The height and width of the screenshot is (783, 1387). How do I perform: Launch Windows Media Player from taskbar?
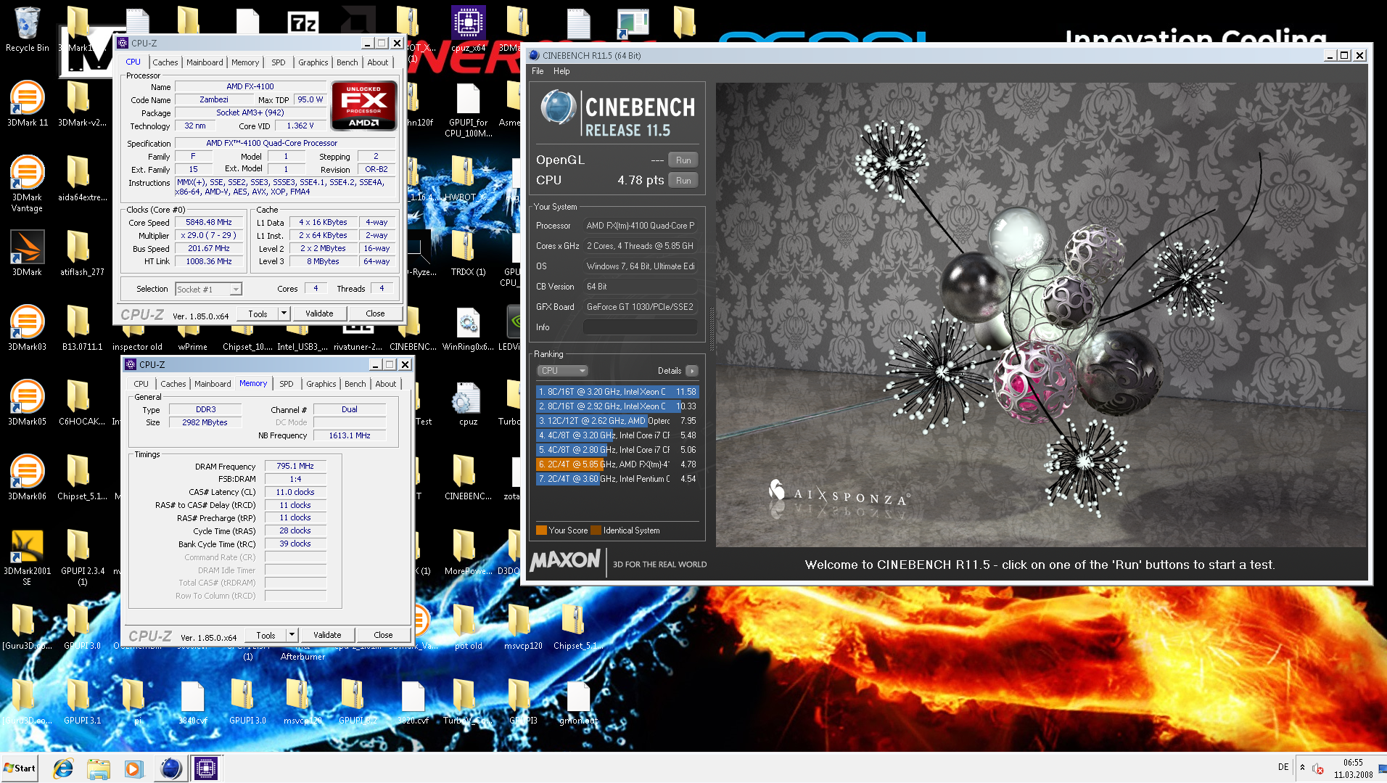coord(133,768)
